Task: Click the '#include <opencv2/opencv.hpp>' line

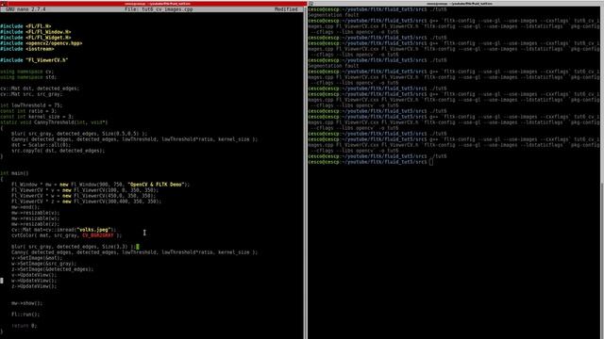Action: tap(42, 43)
